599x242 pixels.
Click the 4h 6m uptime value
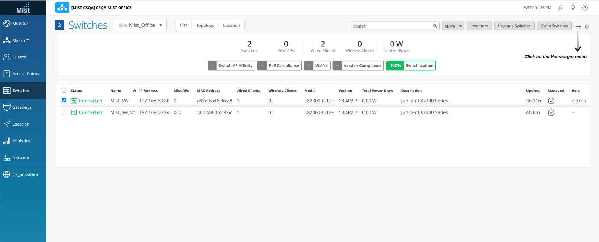(x=533, y=112)
